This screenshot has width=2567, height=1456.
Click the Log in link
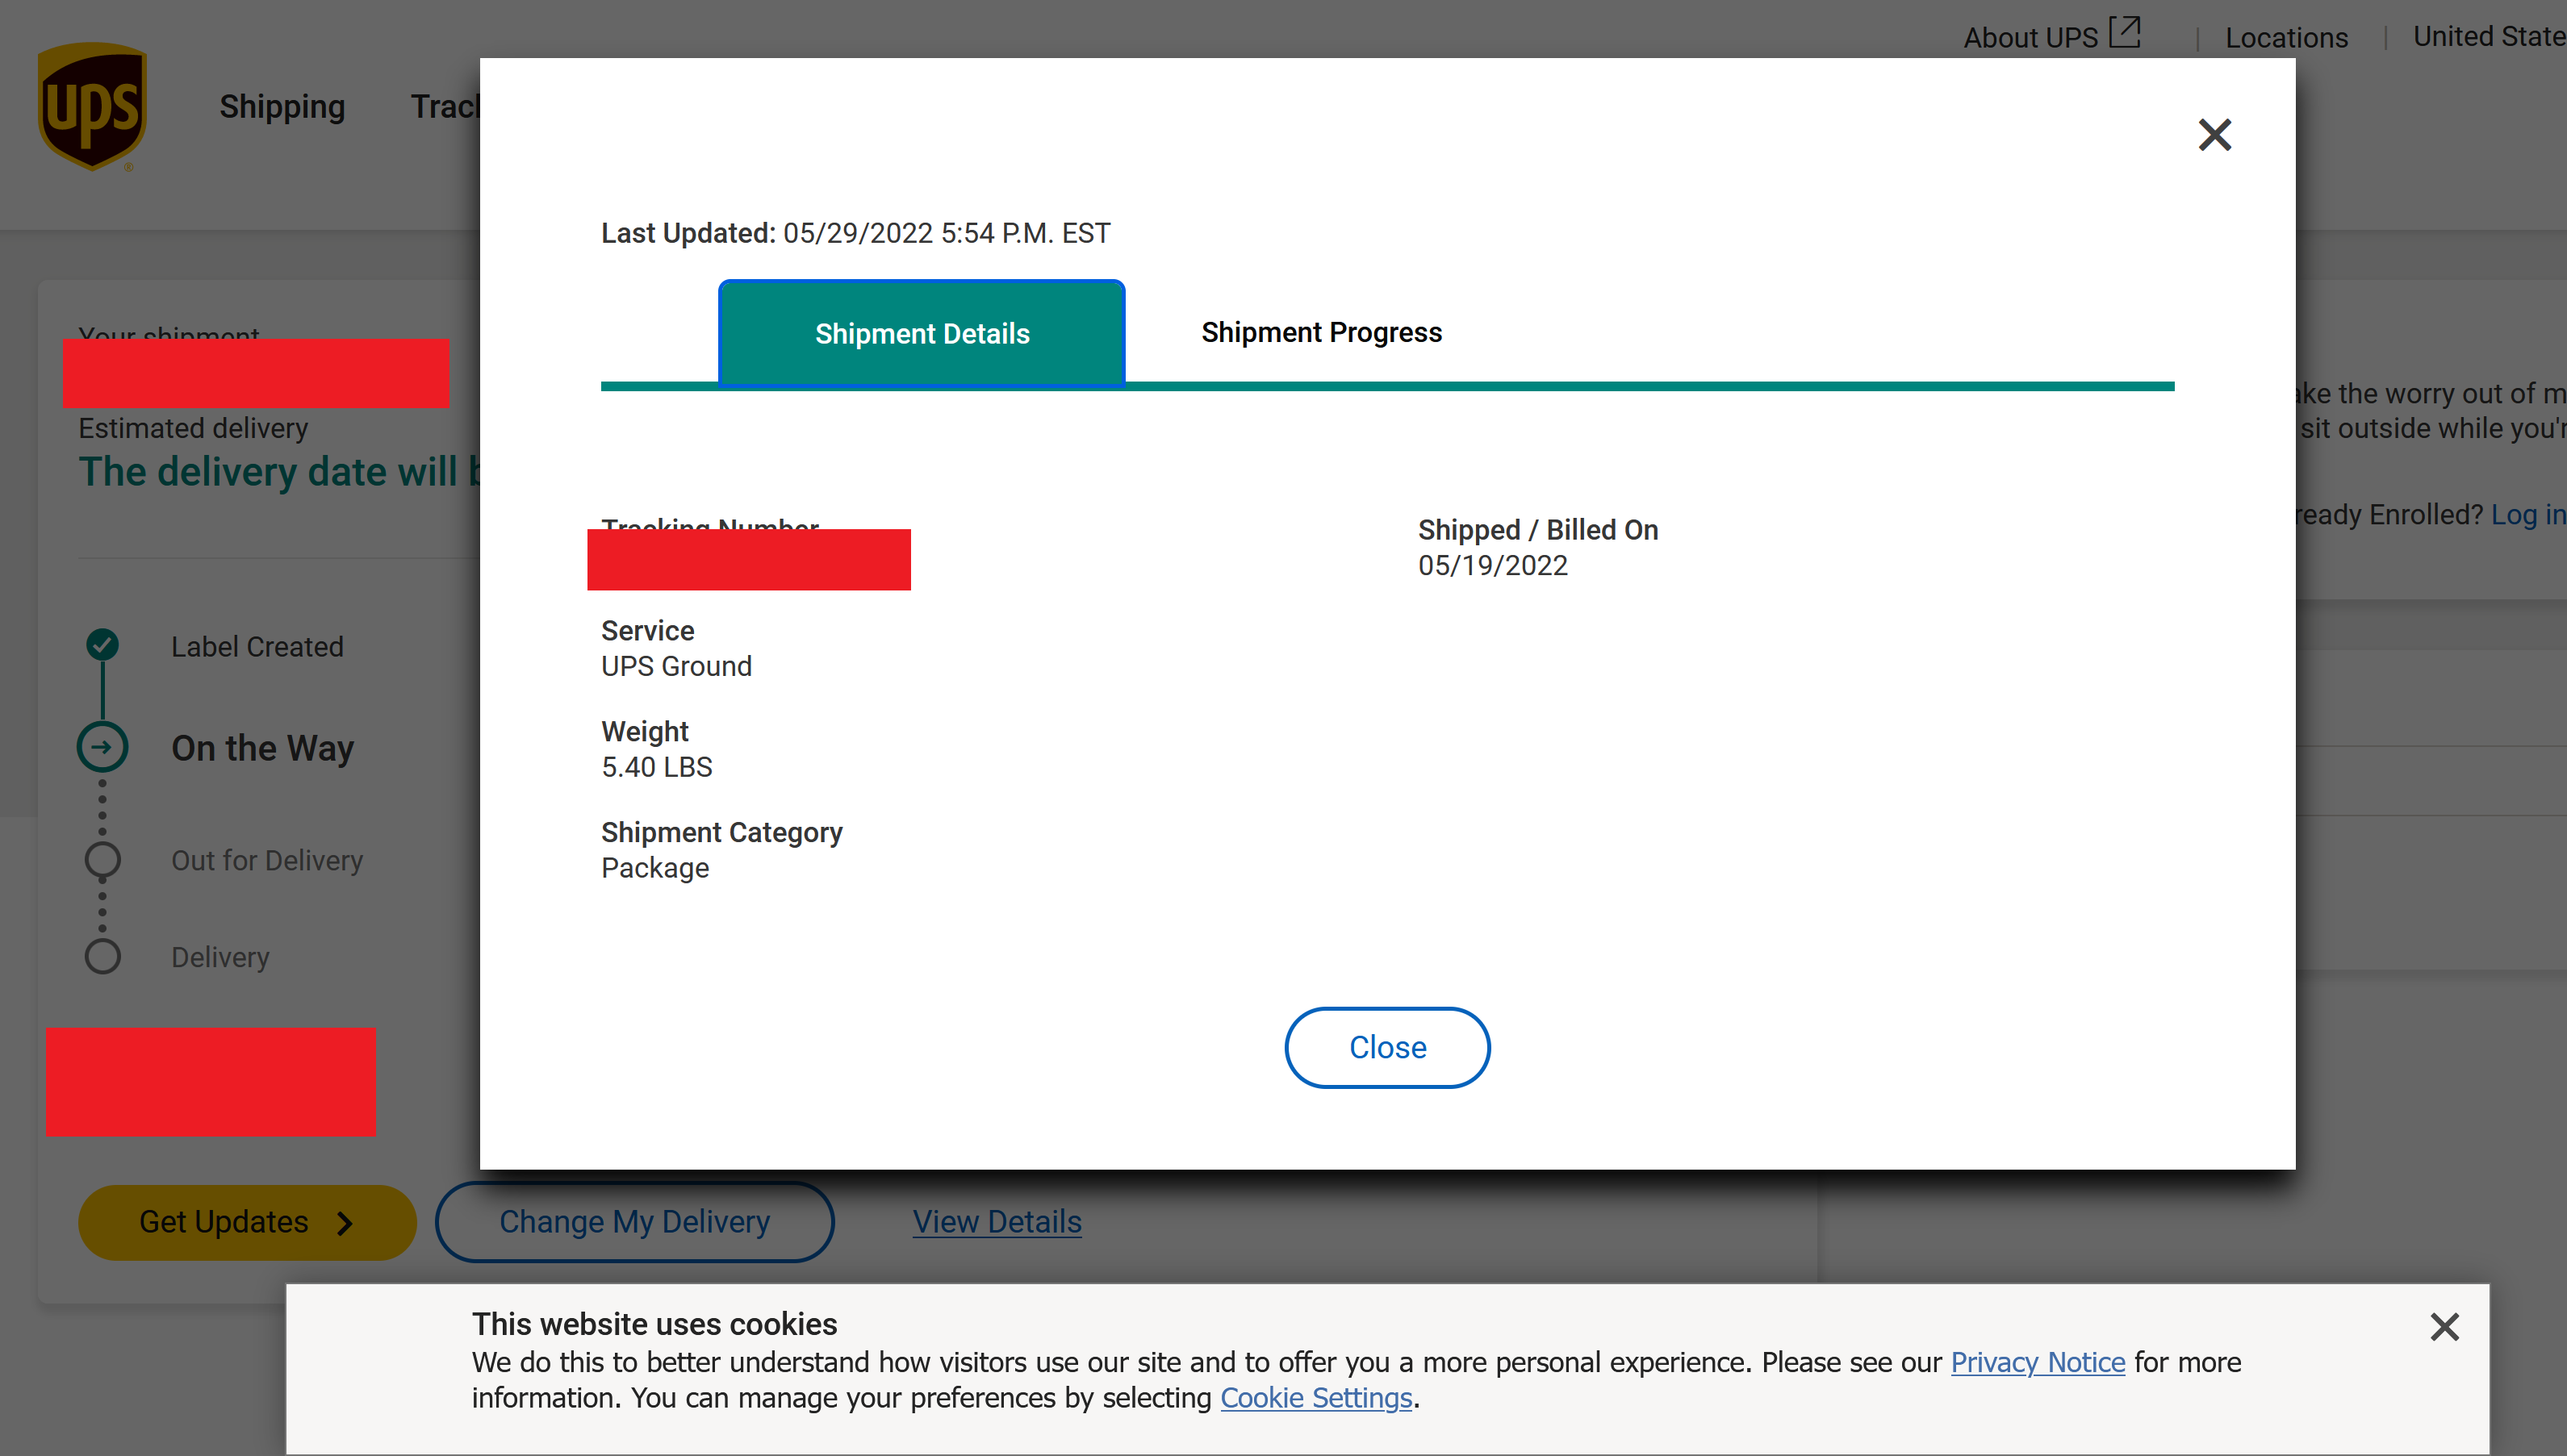click(x=2528, y=514)
